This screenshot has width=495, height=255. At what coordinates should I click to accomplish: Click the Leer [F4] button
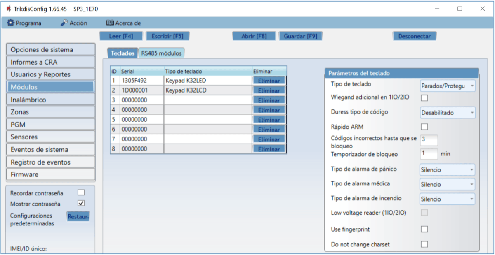point(121,36)
